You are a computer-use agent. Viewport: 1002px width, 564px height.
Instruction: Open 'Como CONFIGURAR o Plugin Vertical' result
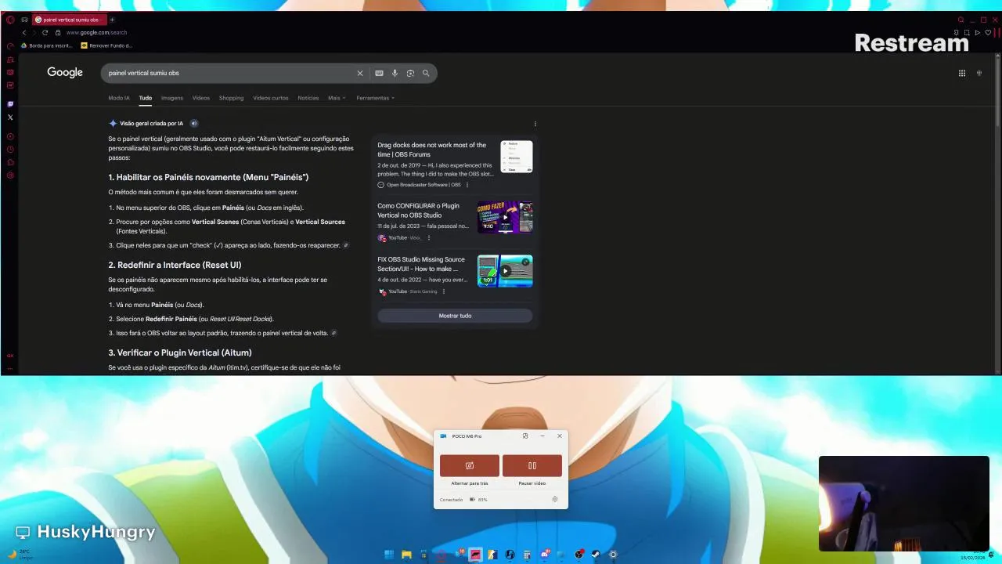418,211
